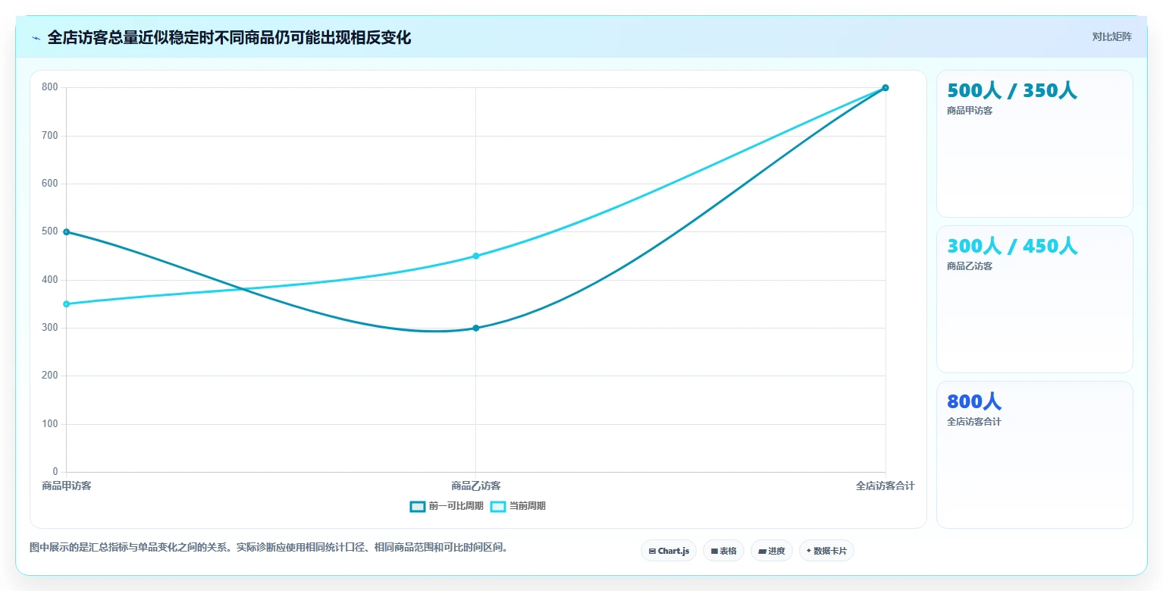Click the y-axis value 800

click(x=50, y=87)
